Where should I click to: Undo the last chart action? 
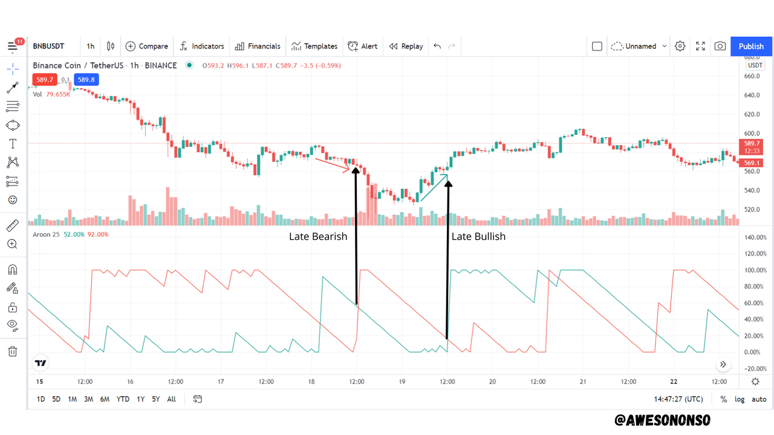(x=437, y=47)
